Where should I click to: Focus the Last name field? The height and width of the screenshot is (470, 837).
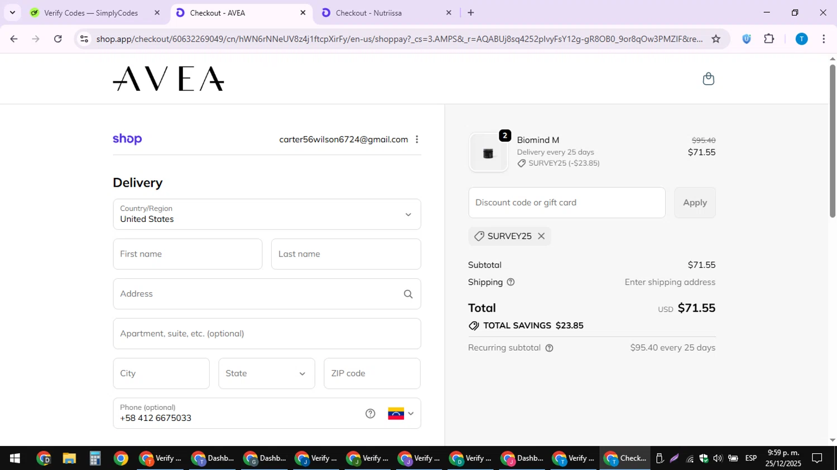click(x=346, y=254)
